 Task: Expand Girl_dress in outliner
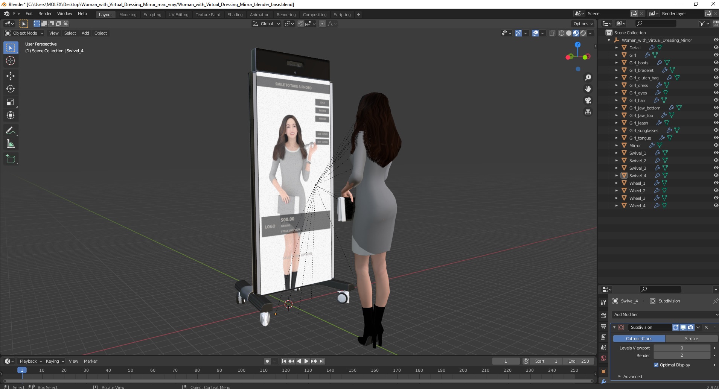click(x=616, y=85)
